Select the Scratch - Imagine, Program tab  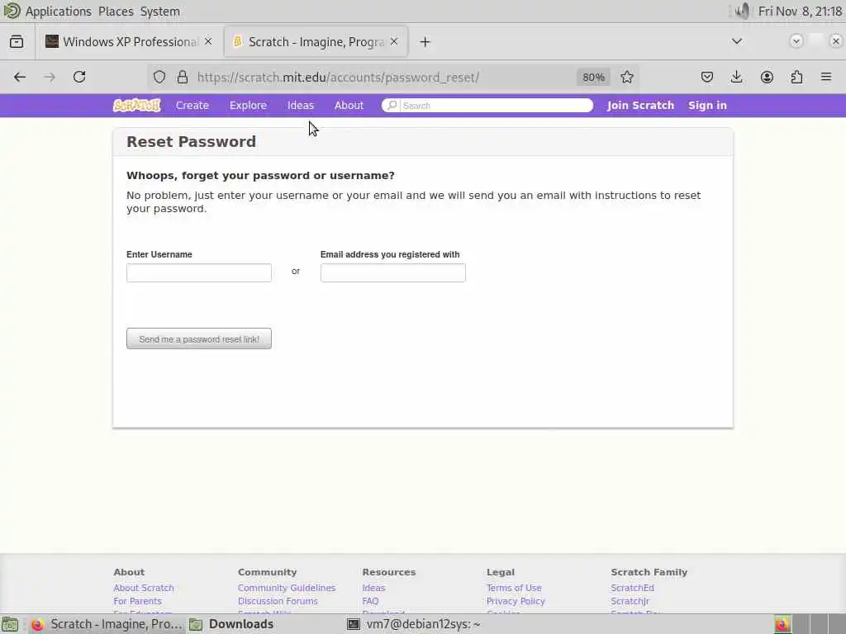pos(316,42)
